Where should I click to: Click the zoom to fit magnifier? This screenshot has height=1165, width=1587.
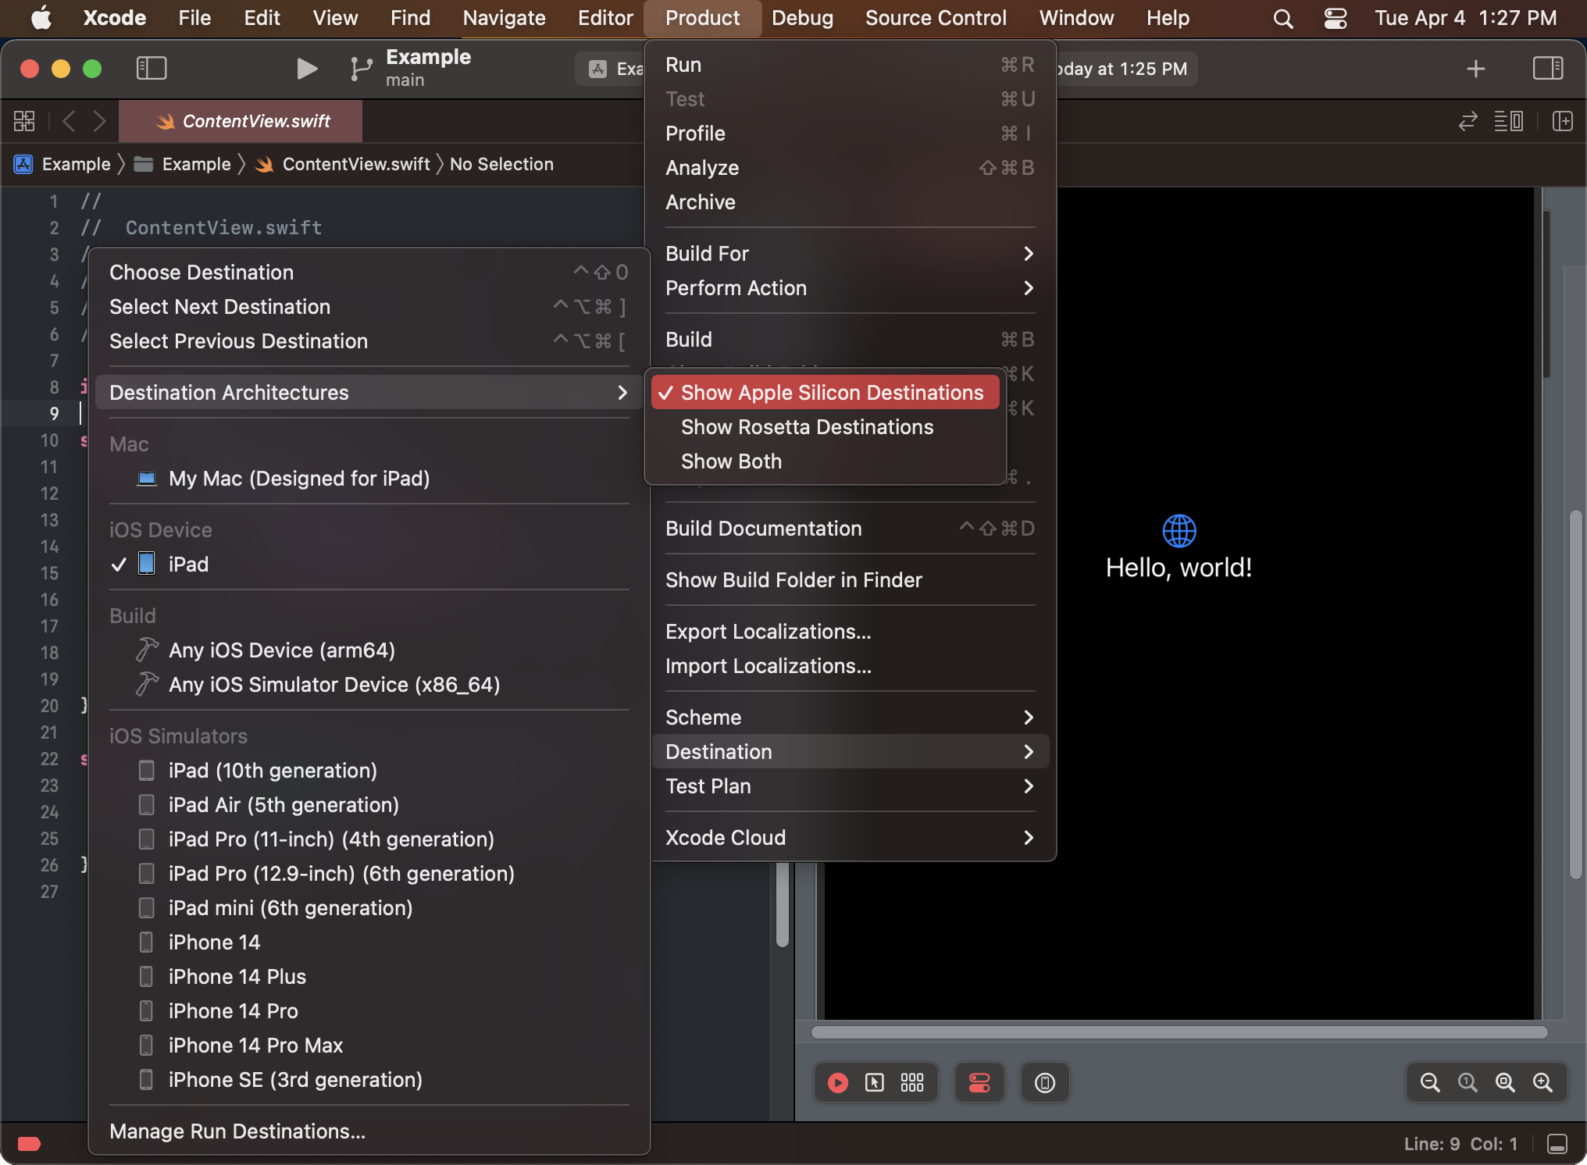tap(1505, 1082)
